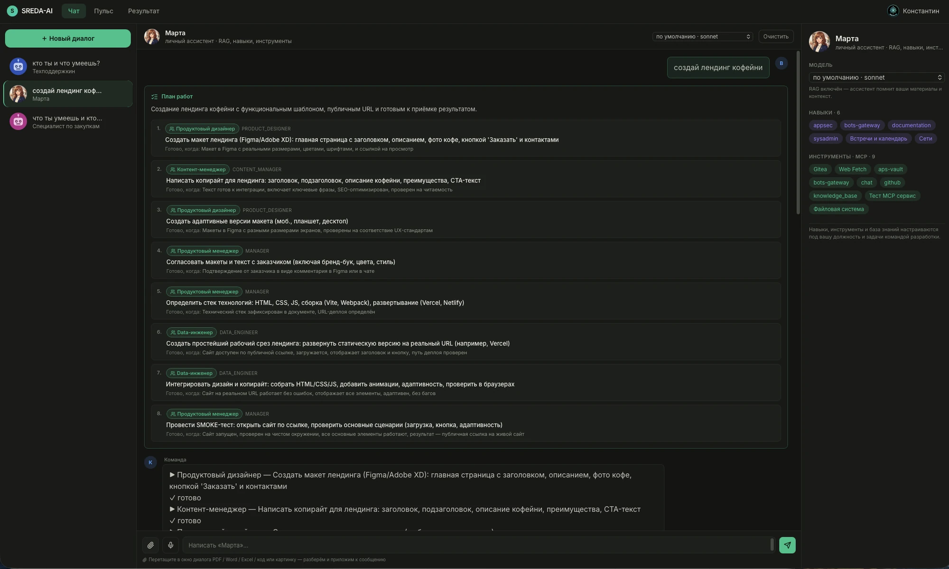
Task: Select the 'создай лендинг коф...' Марта dialog
Action: (x=68, y=94)
